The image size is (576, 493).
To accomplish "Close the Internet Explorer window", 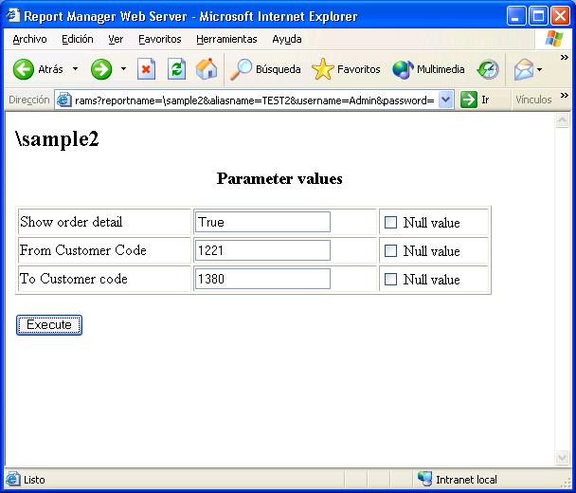I will click(x=561, y=16).
